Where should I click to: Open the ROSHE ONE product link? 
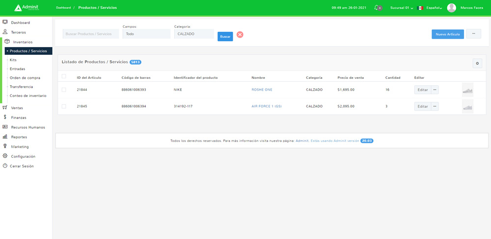click(262, 90)
